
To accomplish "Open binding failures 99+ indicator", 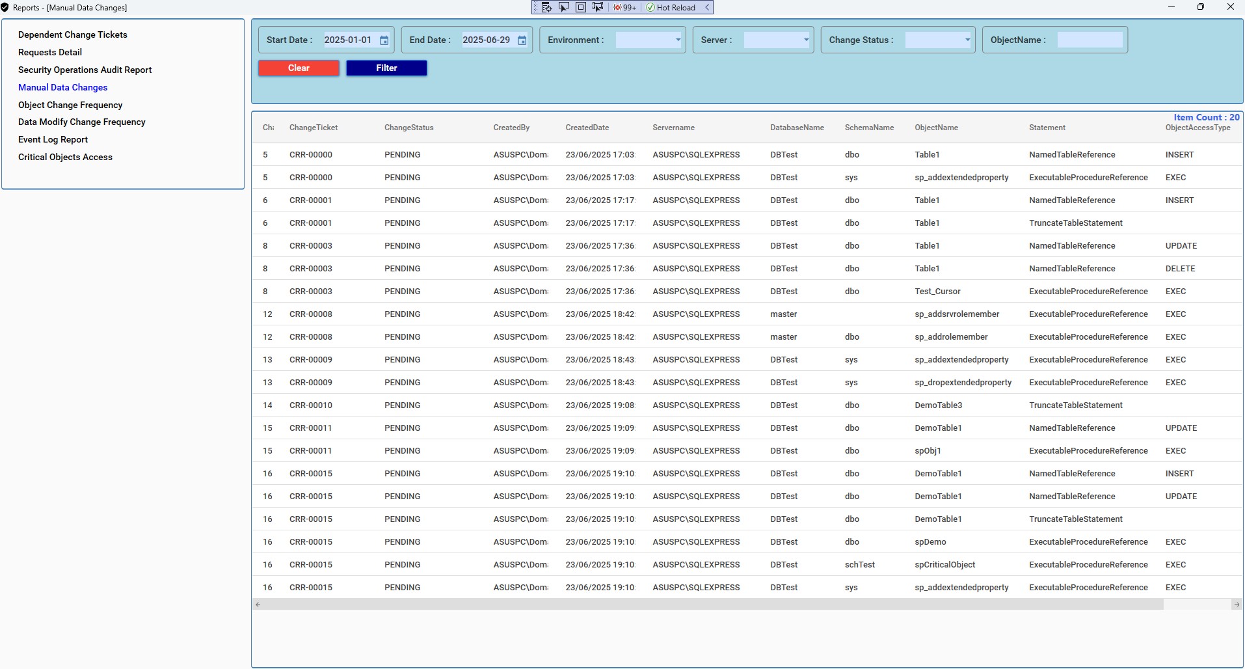I will click(x=625, y=7).
